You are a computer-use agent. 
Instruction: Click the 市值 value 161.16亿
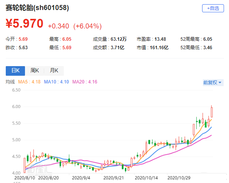(x=159, y=48)
